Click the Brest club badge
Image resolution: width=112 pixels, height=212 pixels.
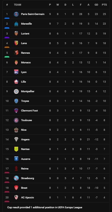pos(16,188)
